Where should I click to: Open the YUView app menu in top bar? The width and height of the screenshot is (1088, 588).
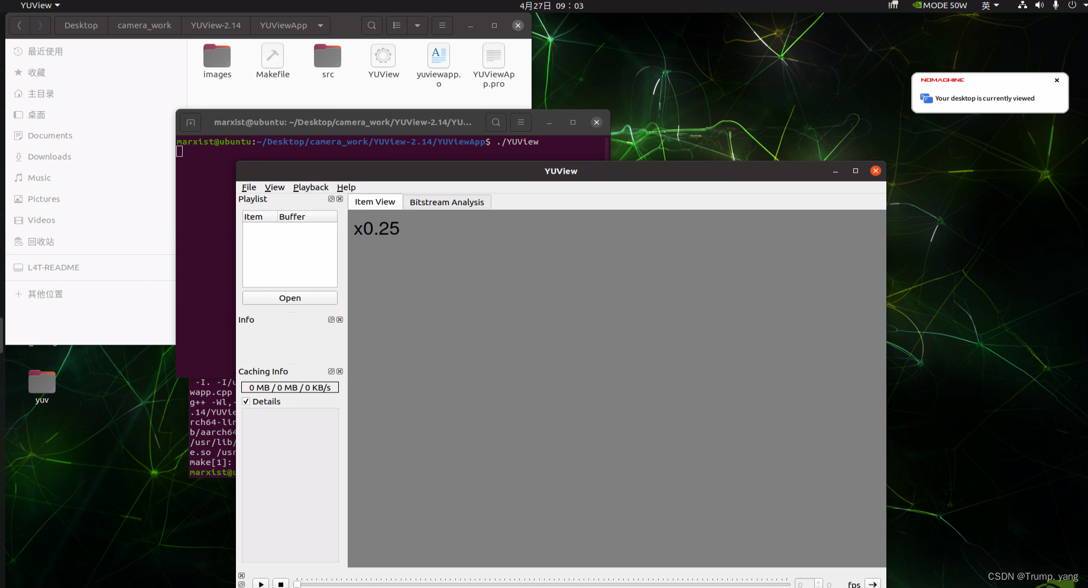tap(40, 5)
